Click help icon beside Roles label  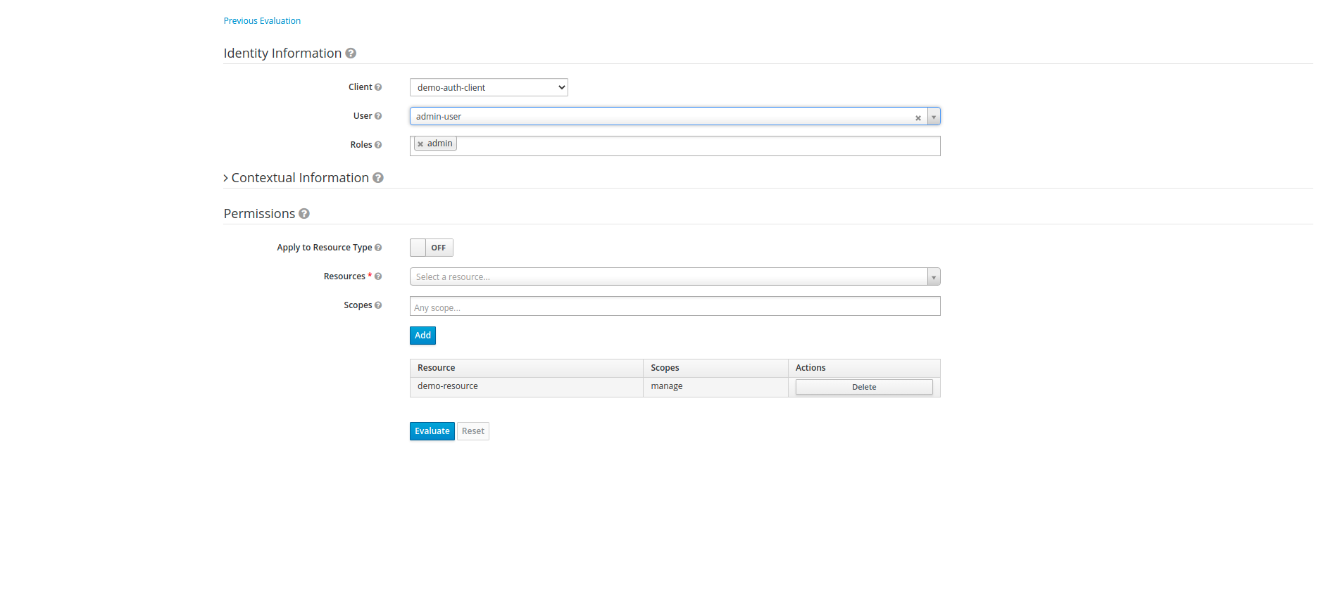click(378, 145)
